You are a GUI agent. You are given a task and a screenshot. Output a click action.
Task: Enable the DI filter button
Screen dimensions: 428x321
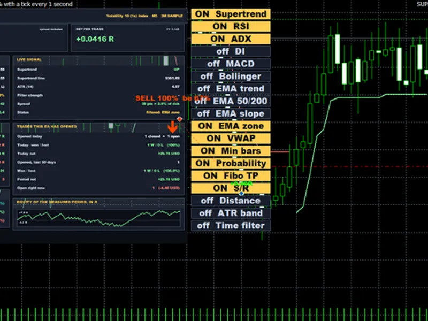(231, 51)
